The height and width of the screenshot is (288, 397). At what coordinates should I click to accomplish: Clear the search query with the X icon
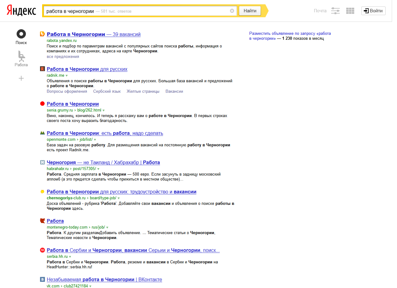232,11
